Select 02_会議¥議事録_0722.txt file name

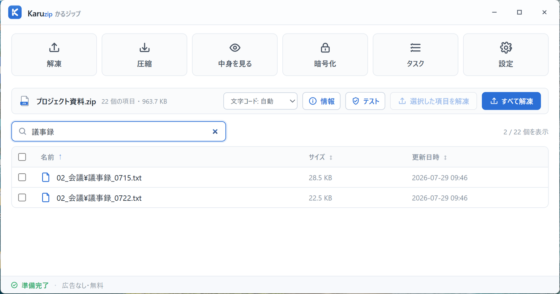pos(99,198)
